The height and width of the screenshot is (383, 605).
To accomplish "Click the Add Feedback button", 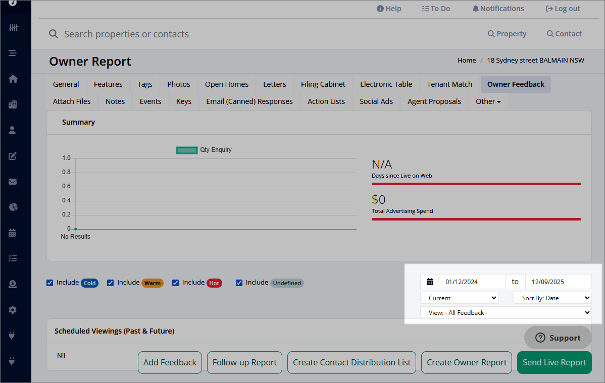I will 170,362.
